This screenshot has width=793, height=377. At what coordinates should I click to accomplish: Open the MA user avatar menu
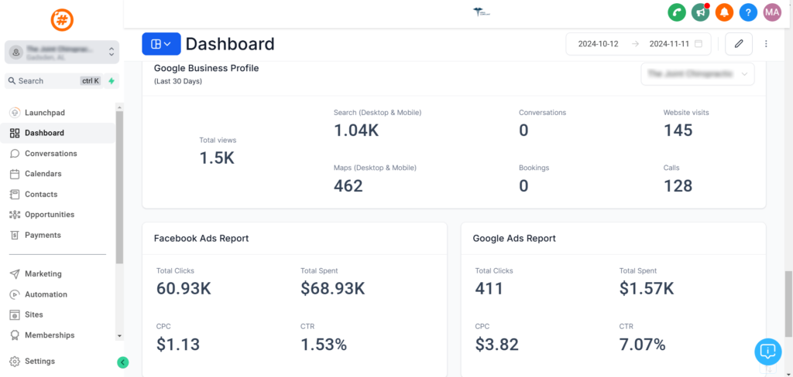pos(771,12)
